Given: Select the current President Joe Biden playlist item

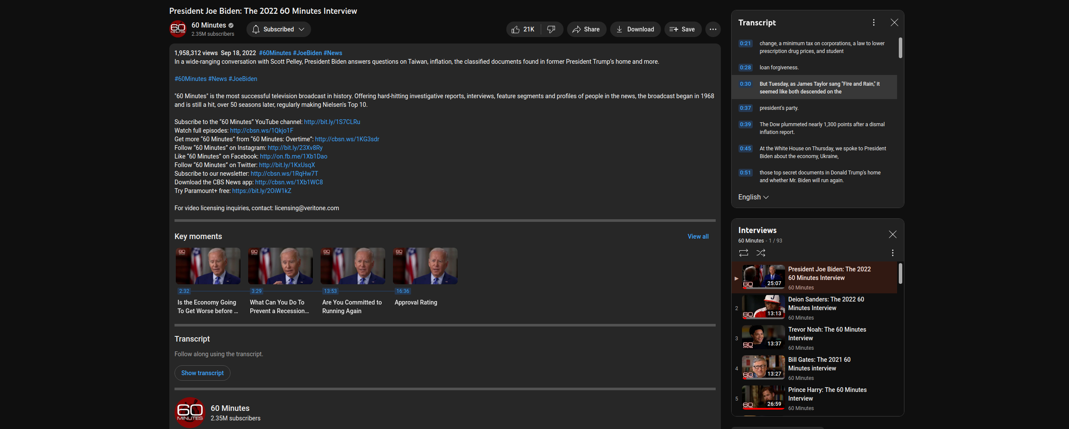Looking at the screenshot, I should point(814,278).
